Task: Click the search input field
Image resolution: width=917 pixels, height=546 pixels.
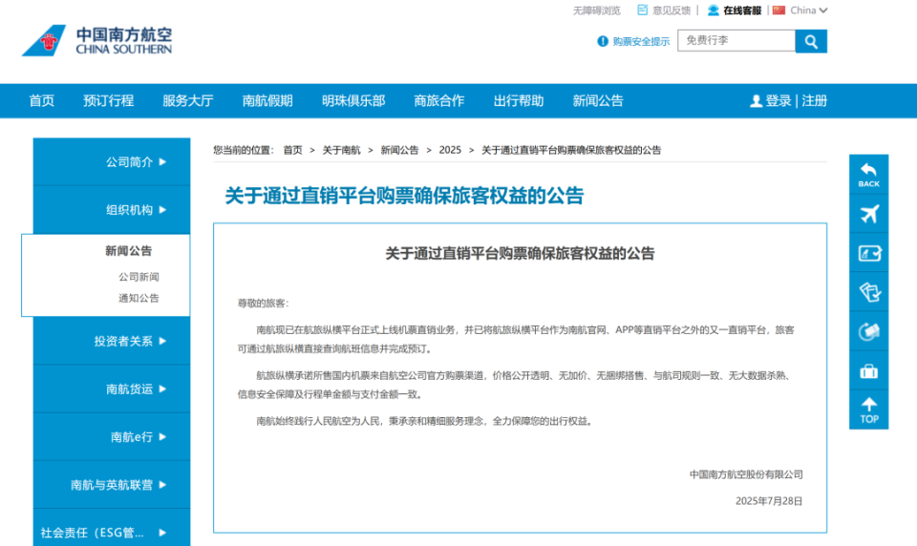Action: (736, 40)
